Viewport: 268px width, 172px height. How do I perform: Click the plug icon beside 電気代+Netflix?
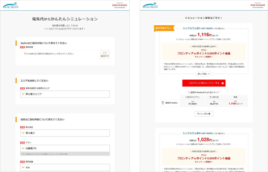pyautogui.click(x=163, y=103)
